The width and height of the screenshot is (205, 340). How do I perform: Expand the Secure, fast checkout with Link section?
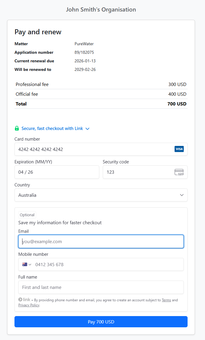point(87,128)
